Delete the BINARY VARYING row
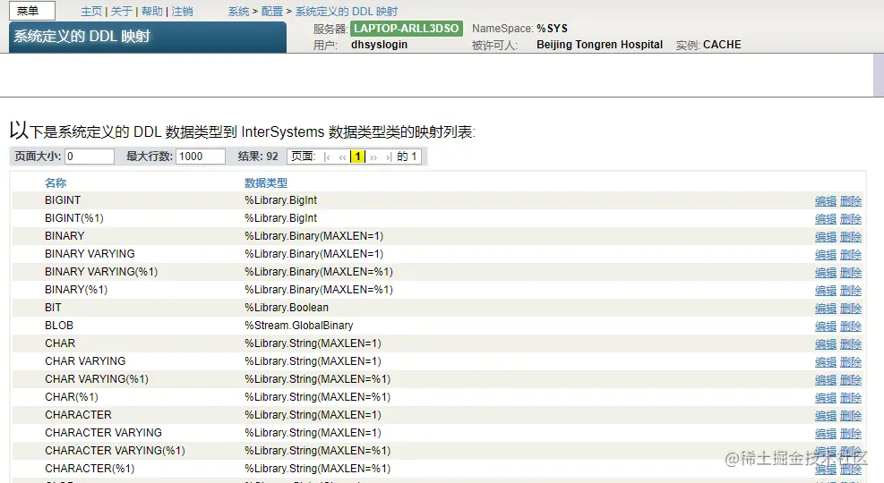This screenshot has height=483, width=884. coord(851,255)
